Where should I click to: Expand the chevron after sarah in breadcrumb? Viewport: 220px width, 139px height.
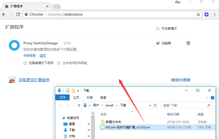point(117,105)
